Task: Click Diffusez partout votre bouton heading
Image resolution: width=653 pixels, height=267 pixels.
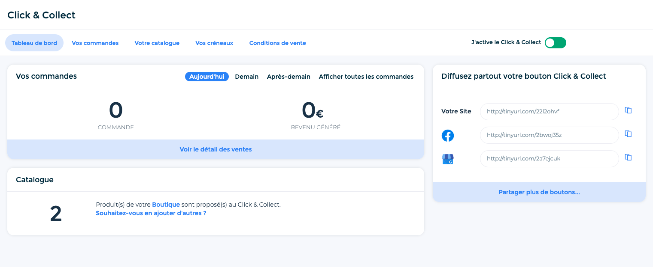Action: click(x=524, y=76)
